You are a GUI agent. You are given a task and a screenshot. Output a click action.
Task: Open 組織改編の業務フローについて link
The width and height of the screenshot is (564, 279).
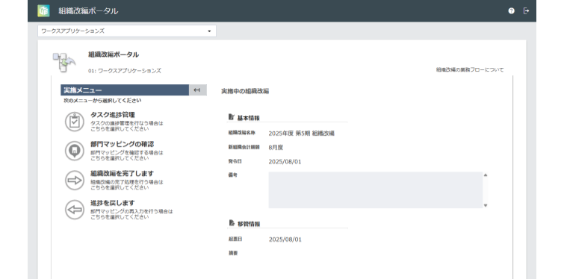point(470,69)
